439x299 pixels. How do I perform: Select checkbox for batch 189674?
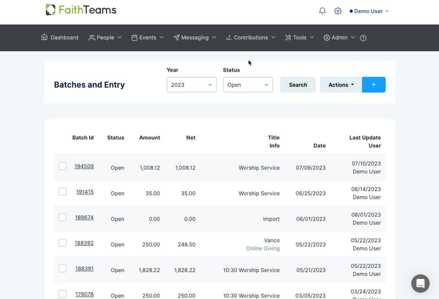(x=63, y=218)
